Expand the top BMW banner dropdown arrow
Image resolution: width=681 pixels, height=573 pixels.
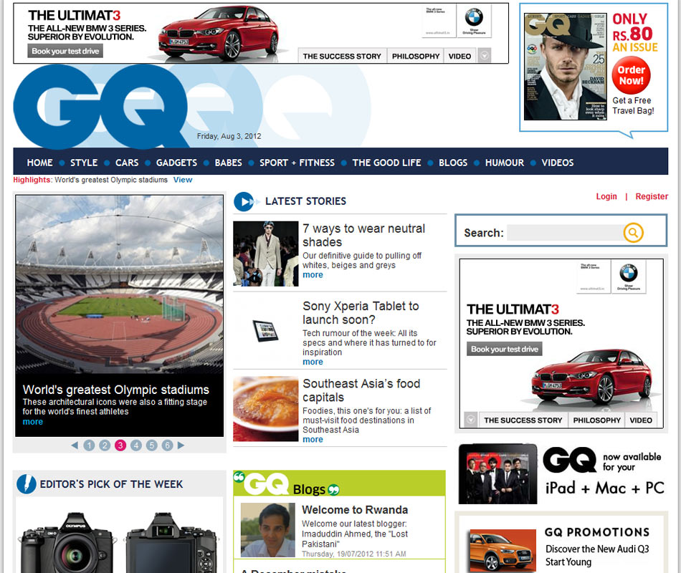485,56
